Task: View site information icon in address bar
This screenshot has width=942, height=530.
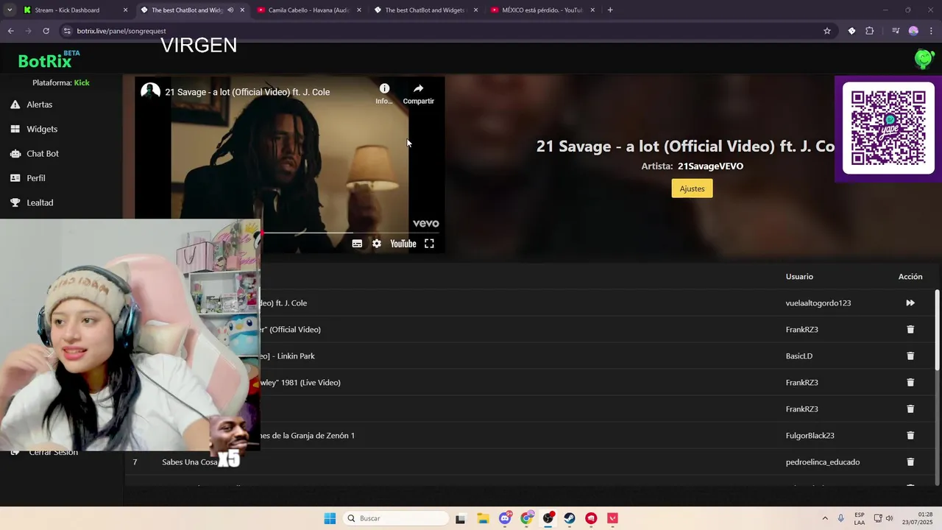Action: click(x=67, y=31)
